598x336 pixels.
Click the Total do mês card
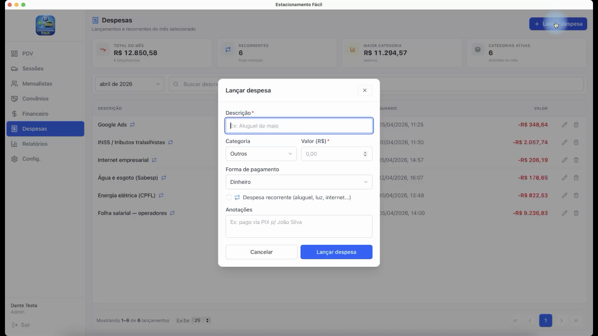(152, 53)
